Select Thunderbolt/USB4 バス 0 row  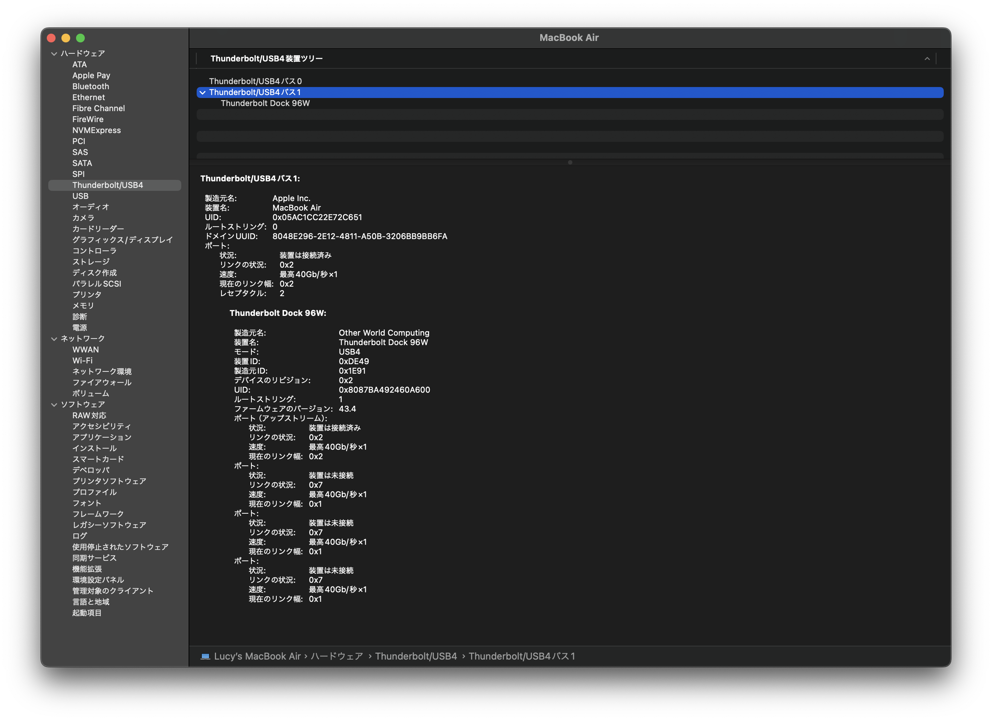(x=255, y=82)
